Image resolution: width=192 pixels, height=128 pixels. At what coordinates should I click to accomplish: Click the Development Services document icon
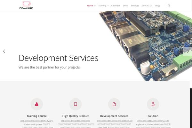(114, 104)
